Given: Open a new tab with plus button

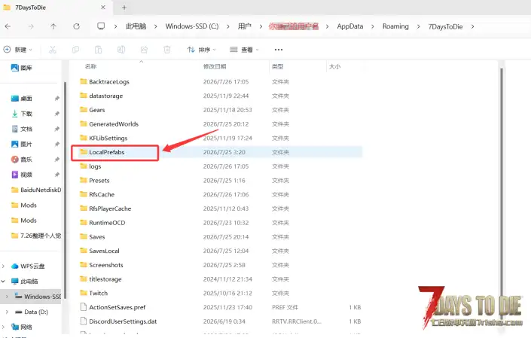Looking at the screenshot, I should coord(124,8).
